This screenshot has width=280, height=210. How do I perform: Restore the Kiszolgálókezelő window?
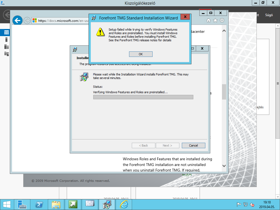pos(263,3)
